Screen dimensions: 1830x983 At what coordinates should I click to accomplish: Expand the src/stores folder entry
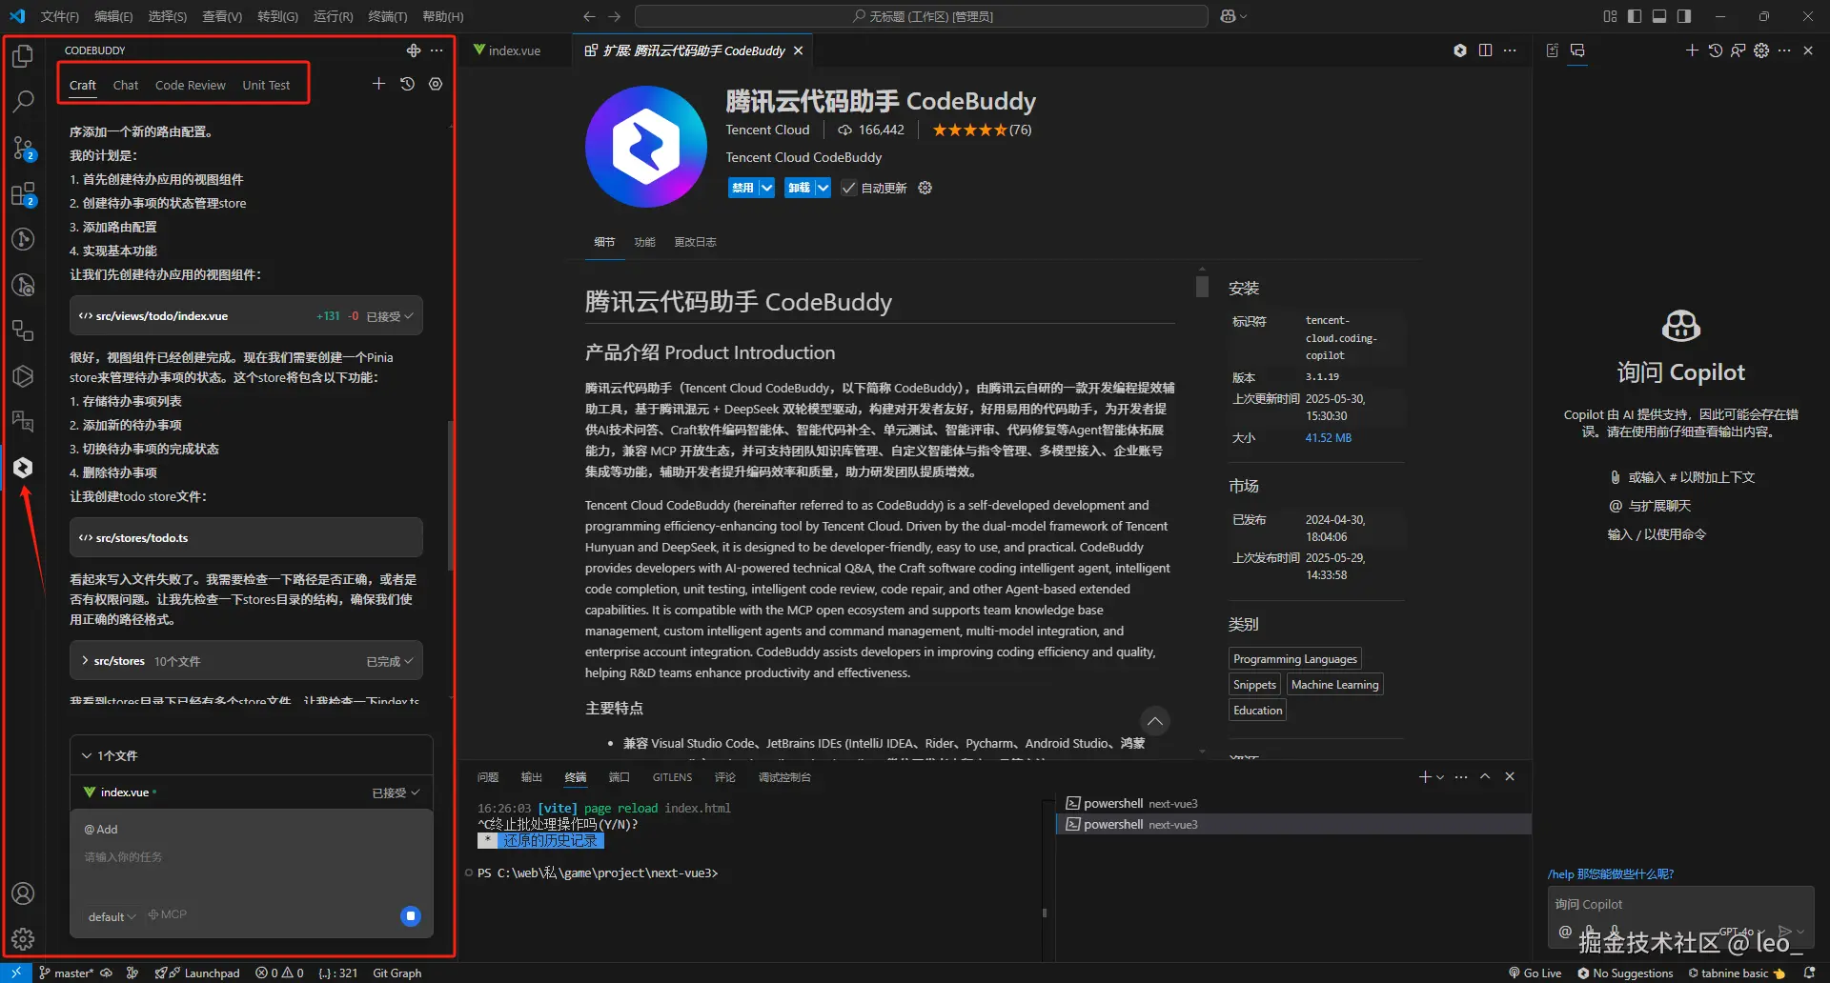[x=85, y=661]
